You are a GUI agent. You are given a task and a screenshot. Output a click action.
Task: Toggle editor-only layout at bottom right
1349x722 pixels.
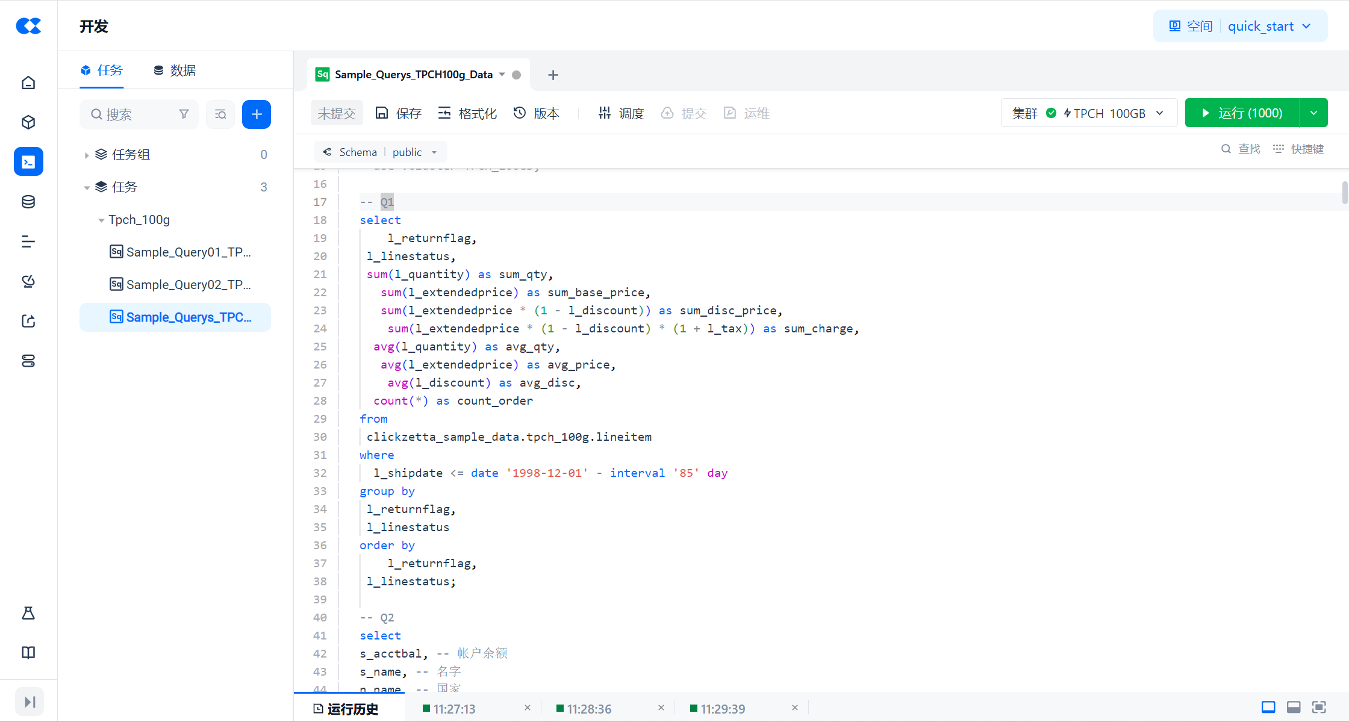tap(1268, 707)
